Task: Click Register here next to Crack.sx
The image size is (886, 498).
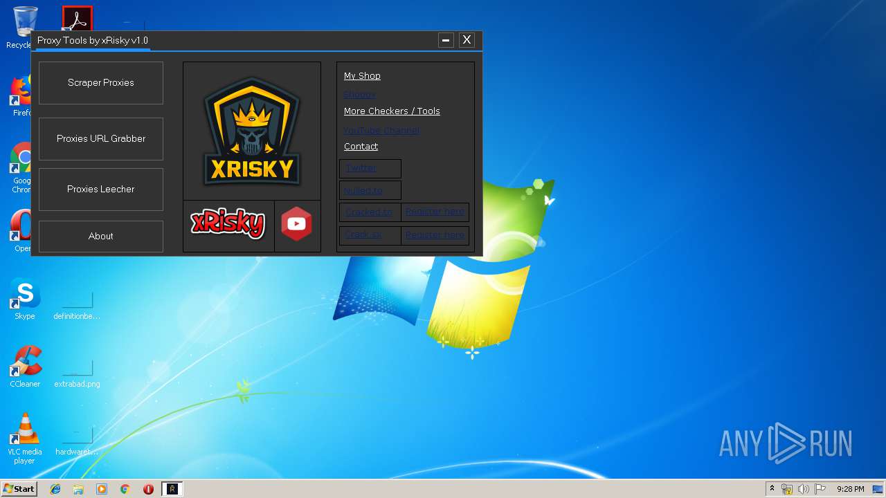Action: tap(435, 234)
